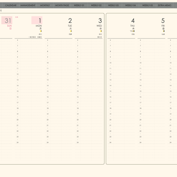Switch to the MANAGEMENT tab
The image size is (177, 177).
pyautogui.click(x=28, y=5)
